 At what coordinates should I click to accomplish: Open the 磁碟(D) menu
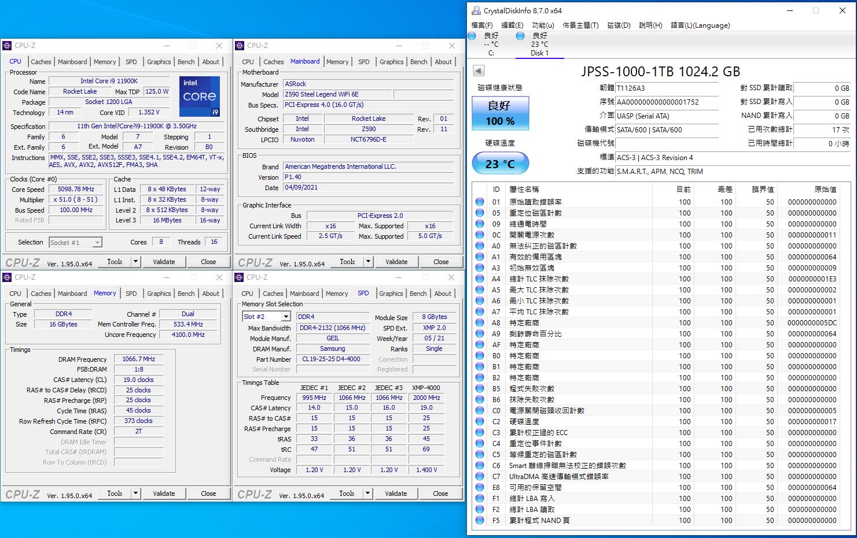(x=619, y=25)
